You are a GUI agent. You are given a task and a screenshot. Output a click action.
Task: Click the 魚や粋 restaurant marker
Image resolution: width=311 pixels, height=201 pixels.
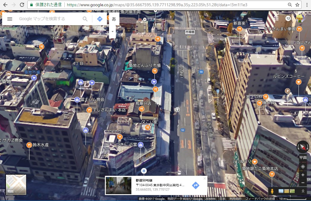259,103
